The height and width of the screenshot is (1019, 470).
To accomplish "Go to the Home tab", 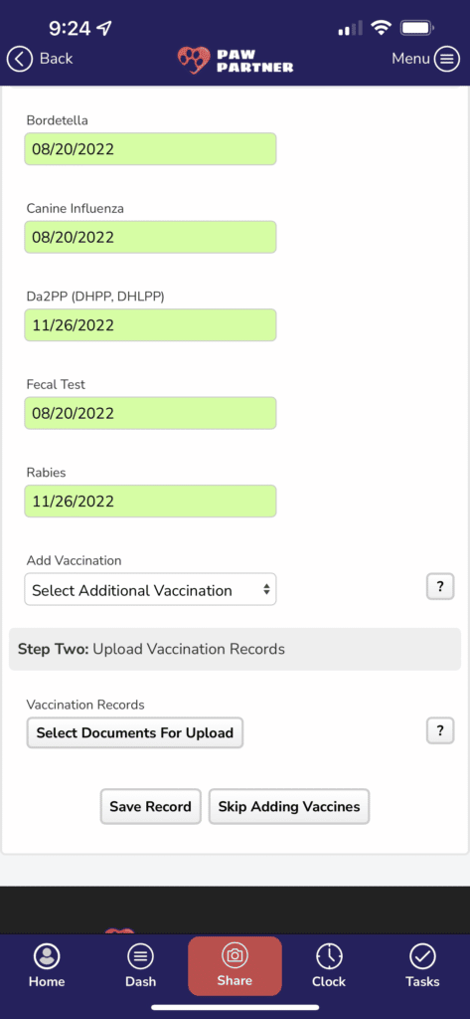I will 47,965.
